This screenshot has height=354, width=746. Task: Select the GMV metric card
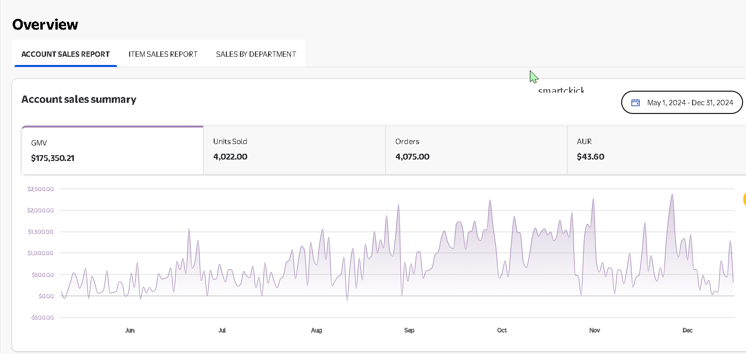click(112, 150)
